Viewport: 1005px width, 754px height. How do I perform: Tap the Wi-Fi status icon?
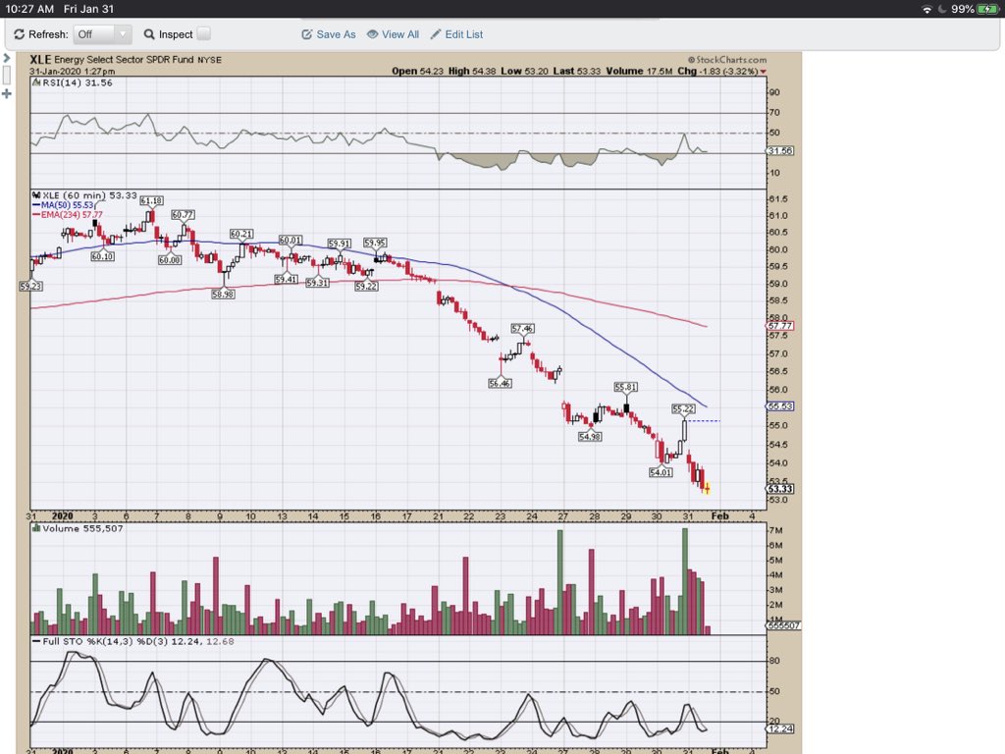[x=926, y=9]
